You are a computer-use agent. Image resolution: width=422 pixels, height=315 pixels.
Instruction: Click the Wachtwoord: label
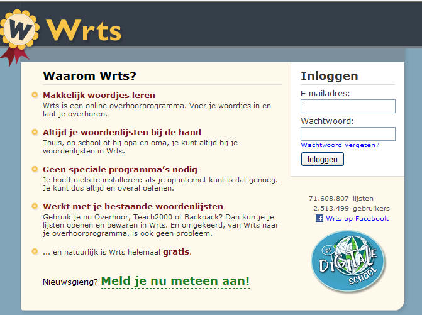tap(327, 121)
